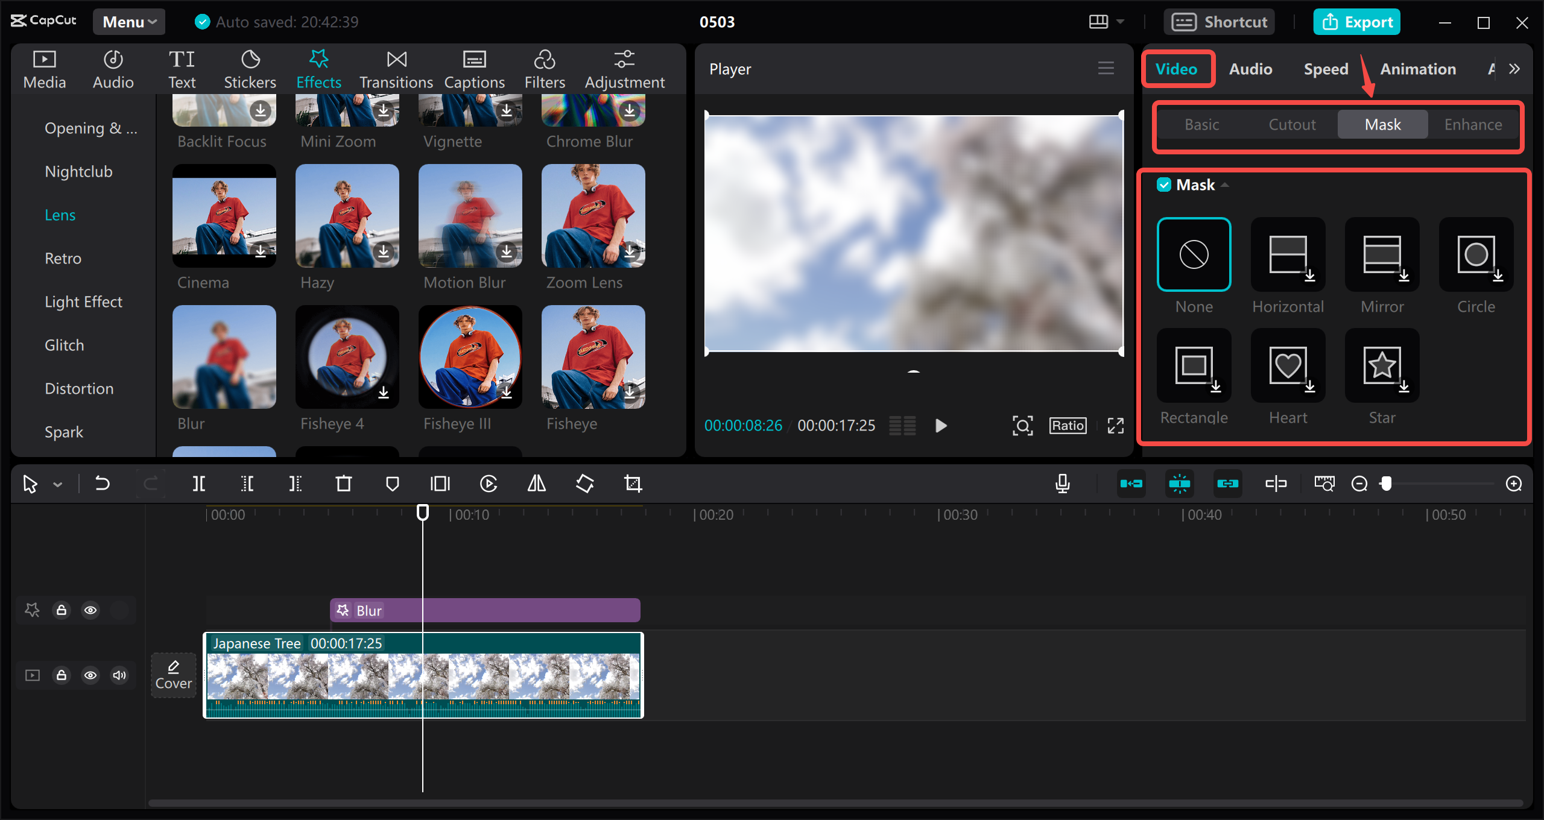
Task: Open the Menu dropdown
Action: click(x=128, y=21)
